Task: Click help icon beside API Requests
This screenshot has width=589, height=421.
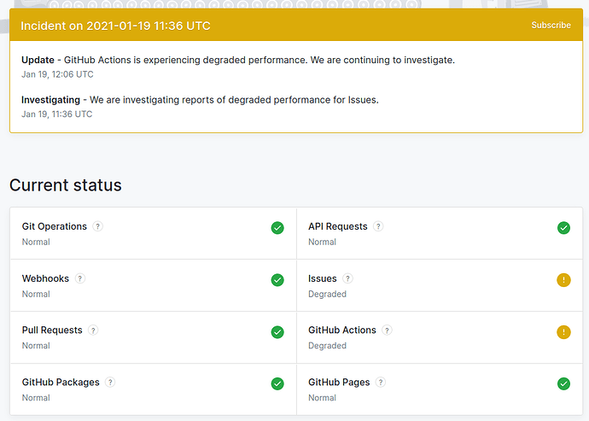Action: (x=378, y=227)
